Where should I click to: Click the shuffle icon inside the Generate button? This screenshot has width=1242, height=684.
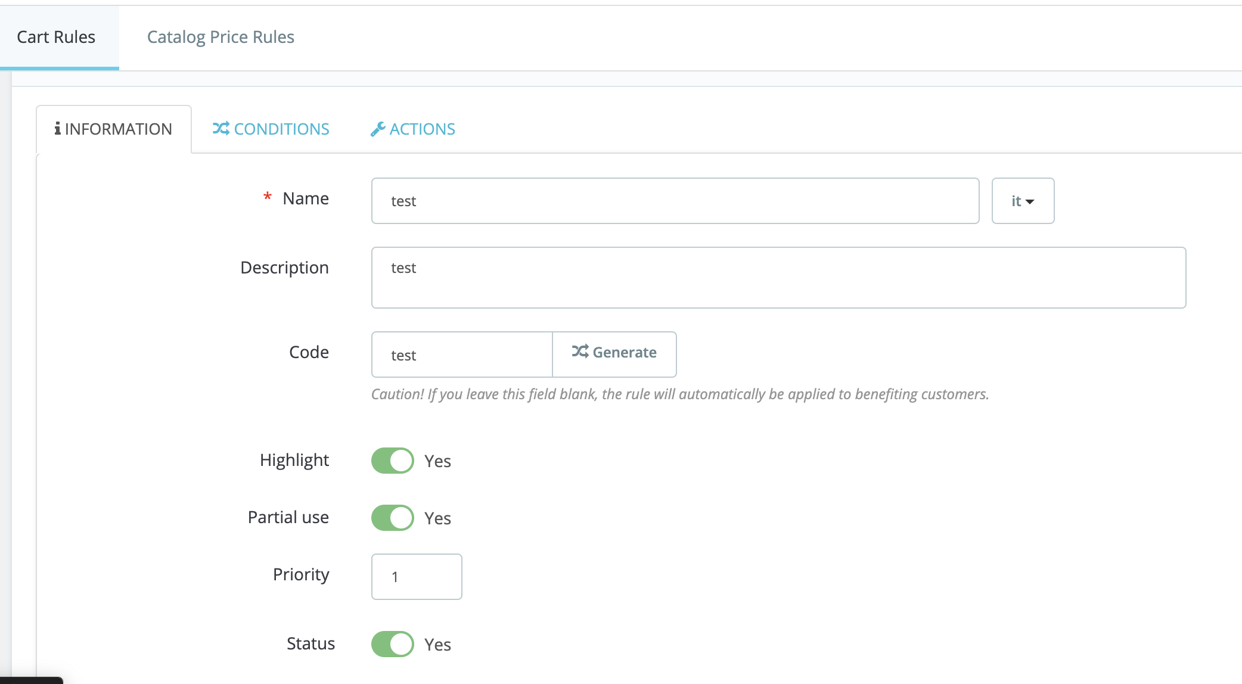tap(581, 352)
